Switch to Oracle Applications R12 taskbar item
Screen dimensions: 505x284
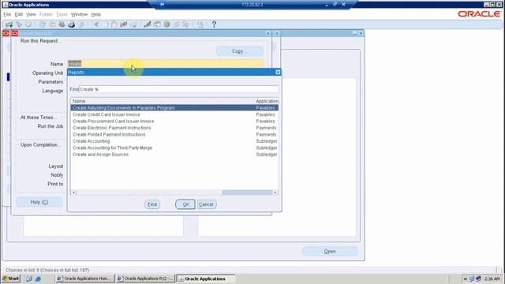tap(145, 278)
